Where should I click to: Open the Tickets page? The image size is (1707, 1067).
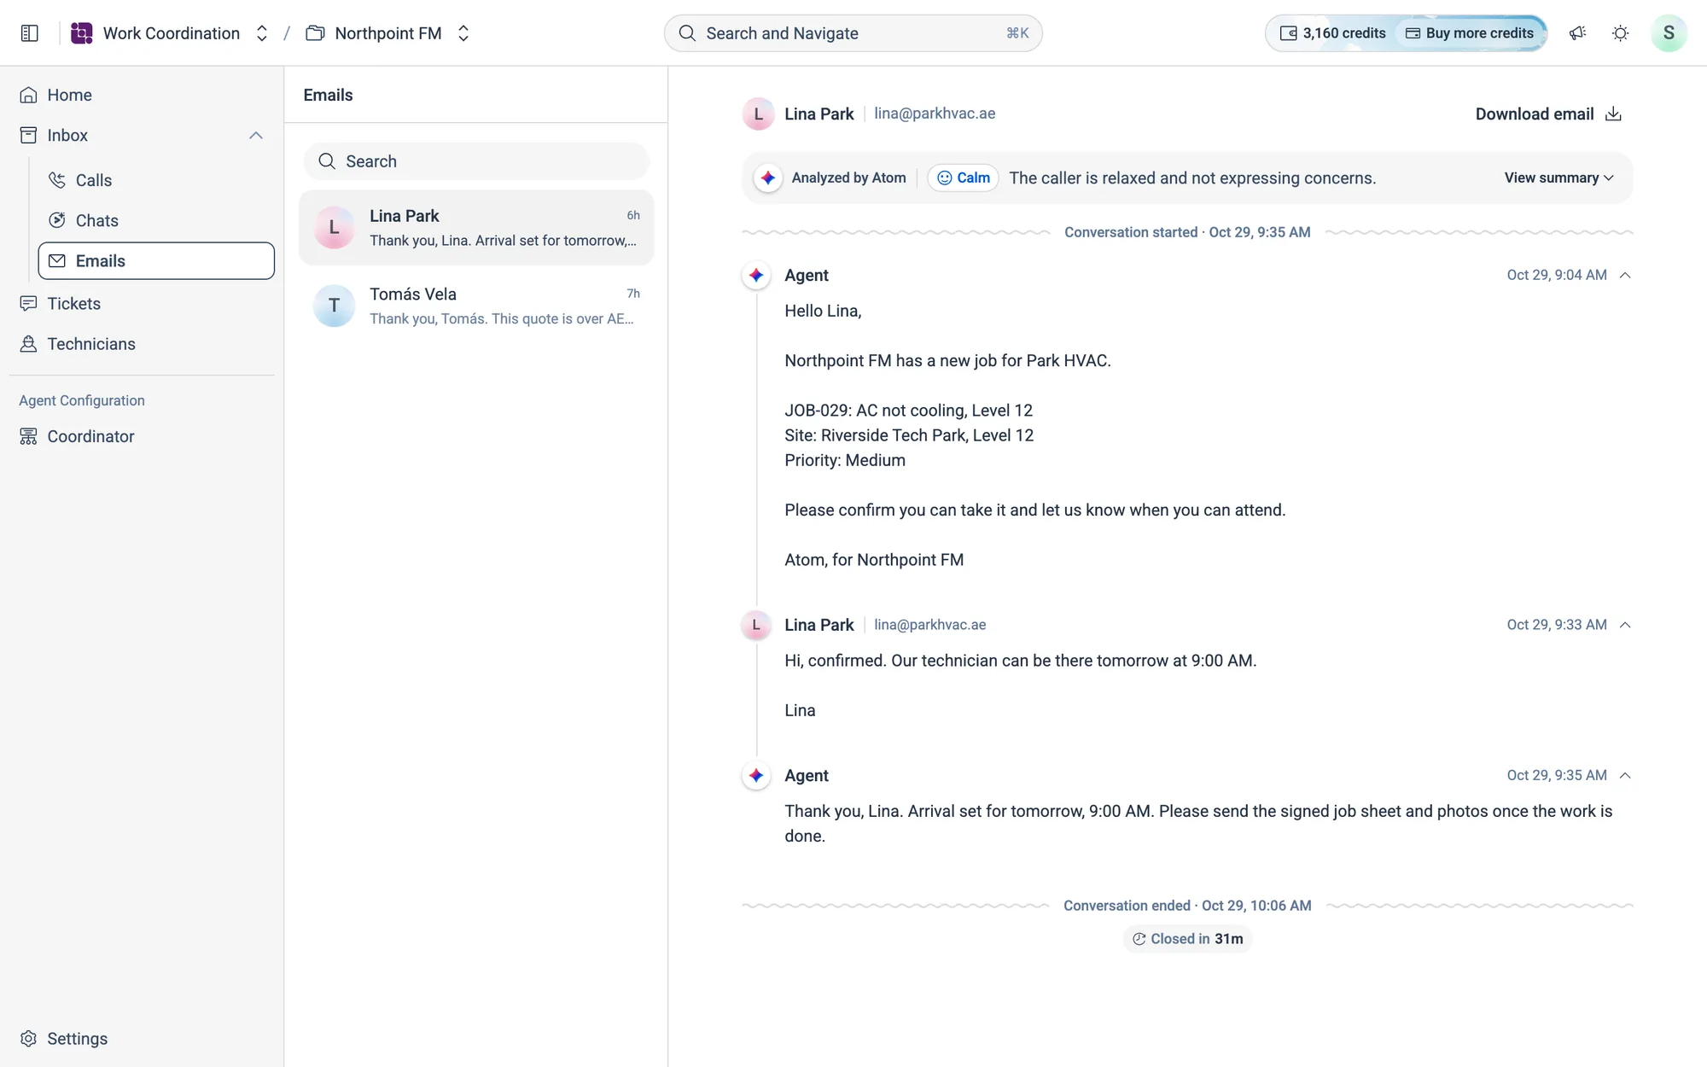142,303
